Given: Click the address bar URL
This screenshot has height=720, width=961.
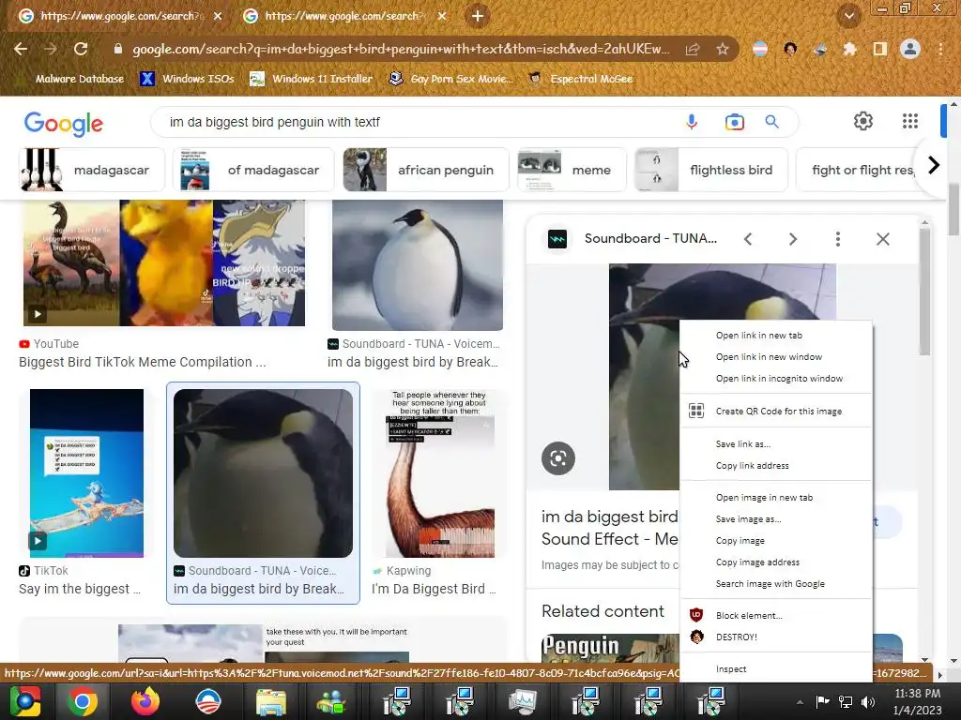Looking at the screenshot, I should click(402, 49).
